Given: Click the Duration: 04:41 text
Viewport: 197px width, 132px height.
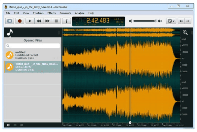Looking at the screenshot, I should 25,70.
